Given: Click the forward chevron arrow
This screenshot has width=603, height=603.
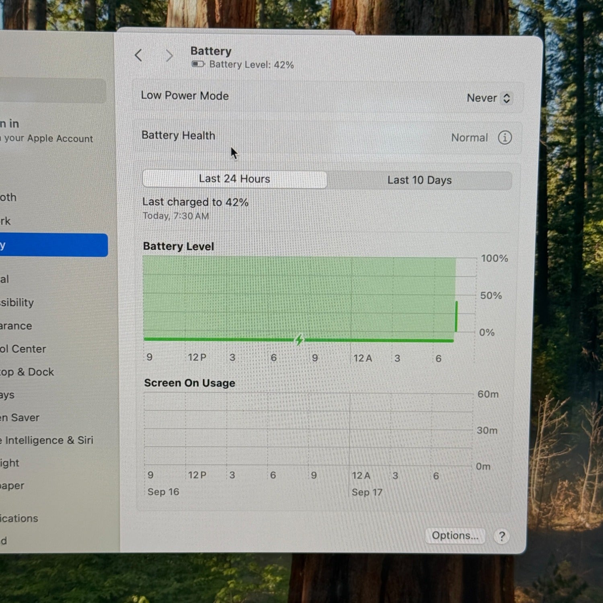Looking at the screenshot, I should click(169, 55).
